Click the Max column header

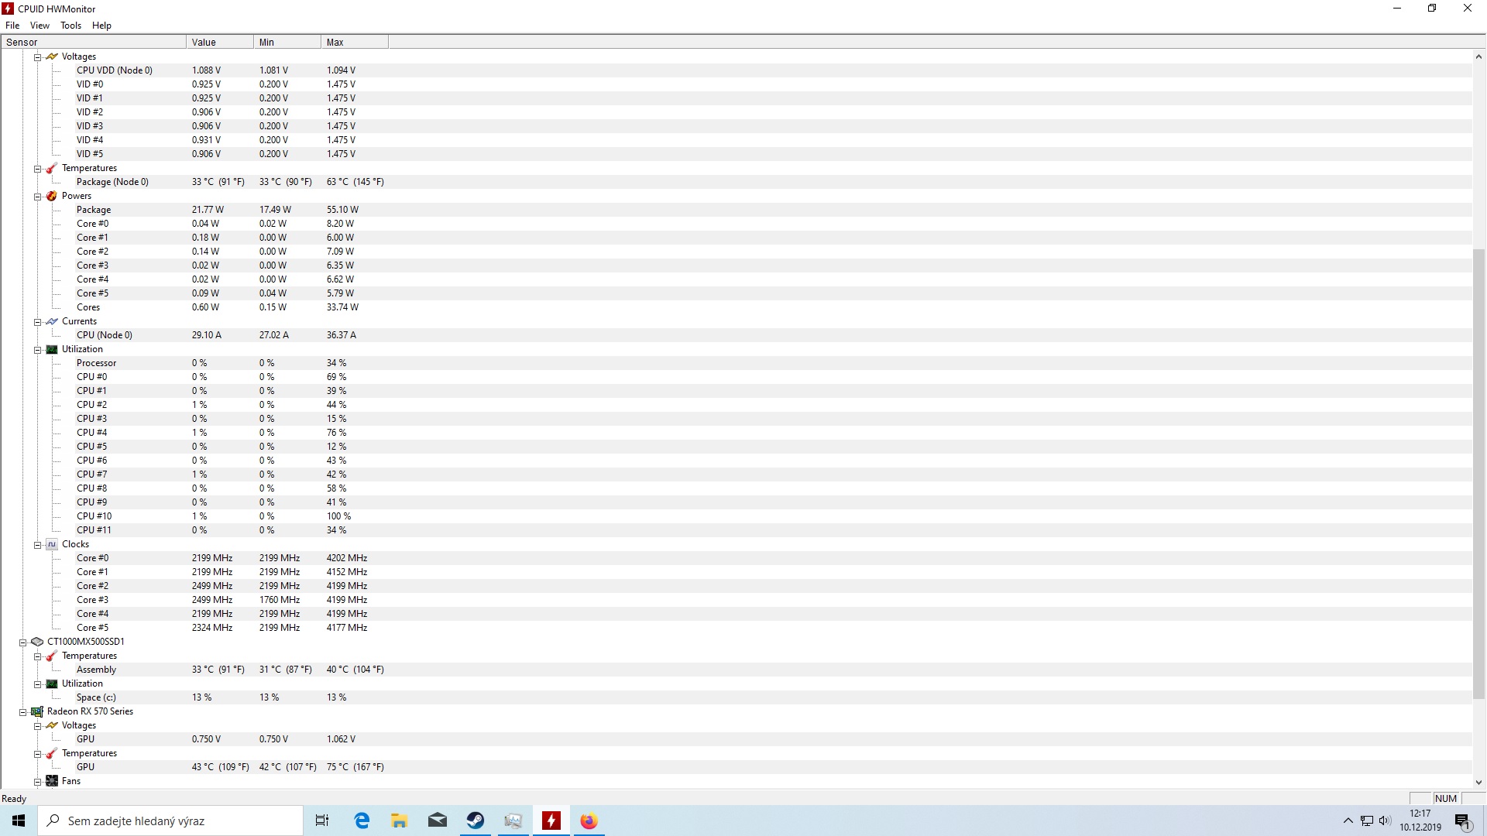pos(353,43)
